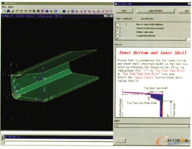Click the last icon in the toolbar
This screenshot has height=149, width=192.
[111, 11]
